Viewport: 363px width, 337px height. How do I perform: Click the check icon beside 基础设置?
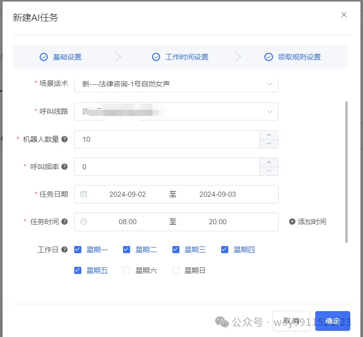[x=44, y=57]
